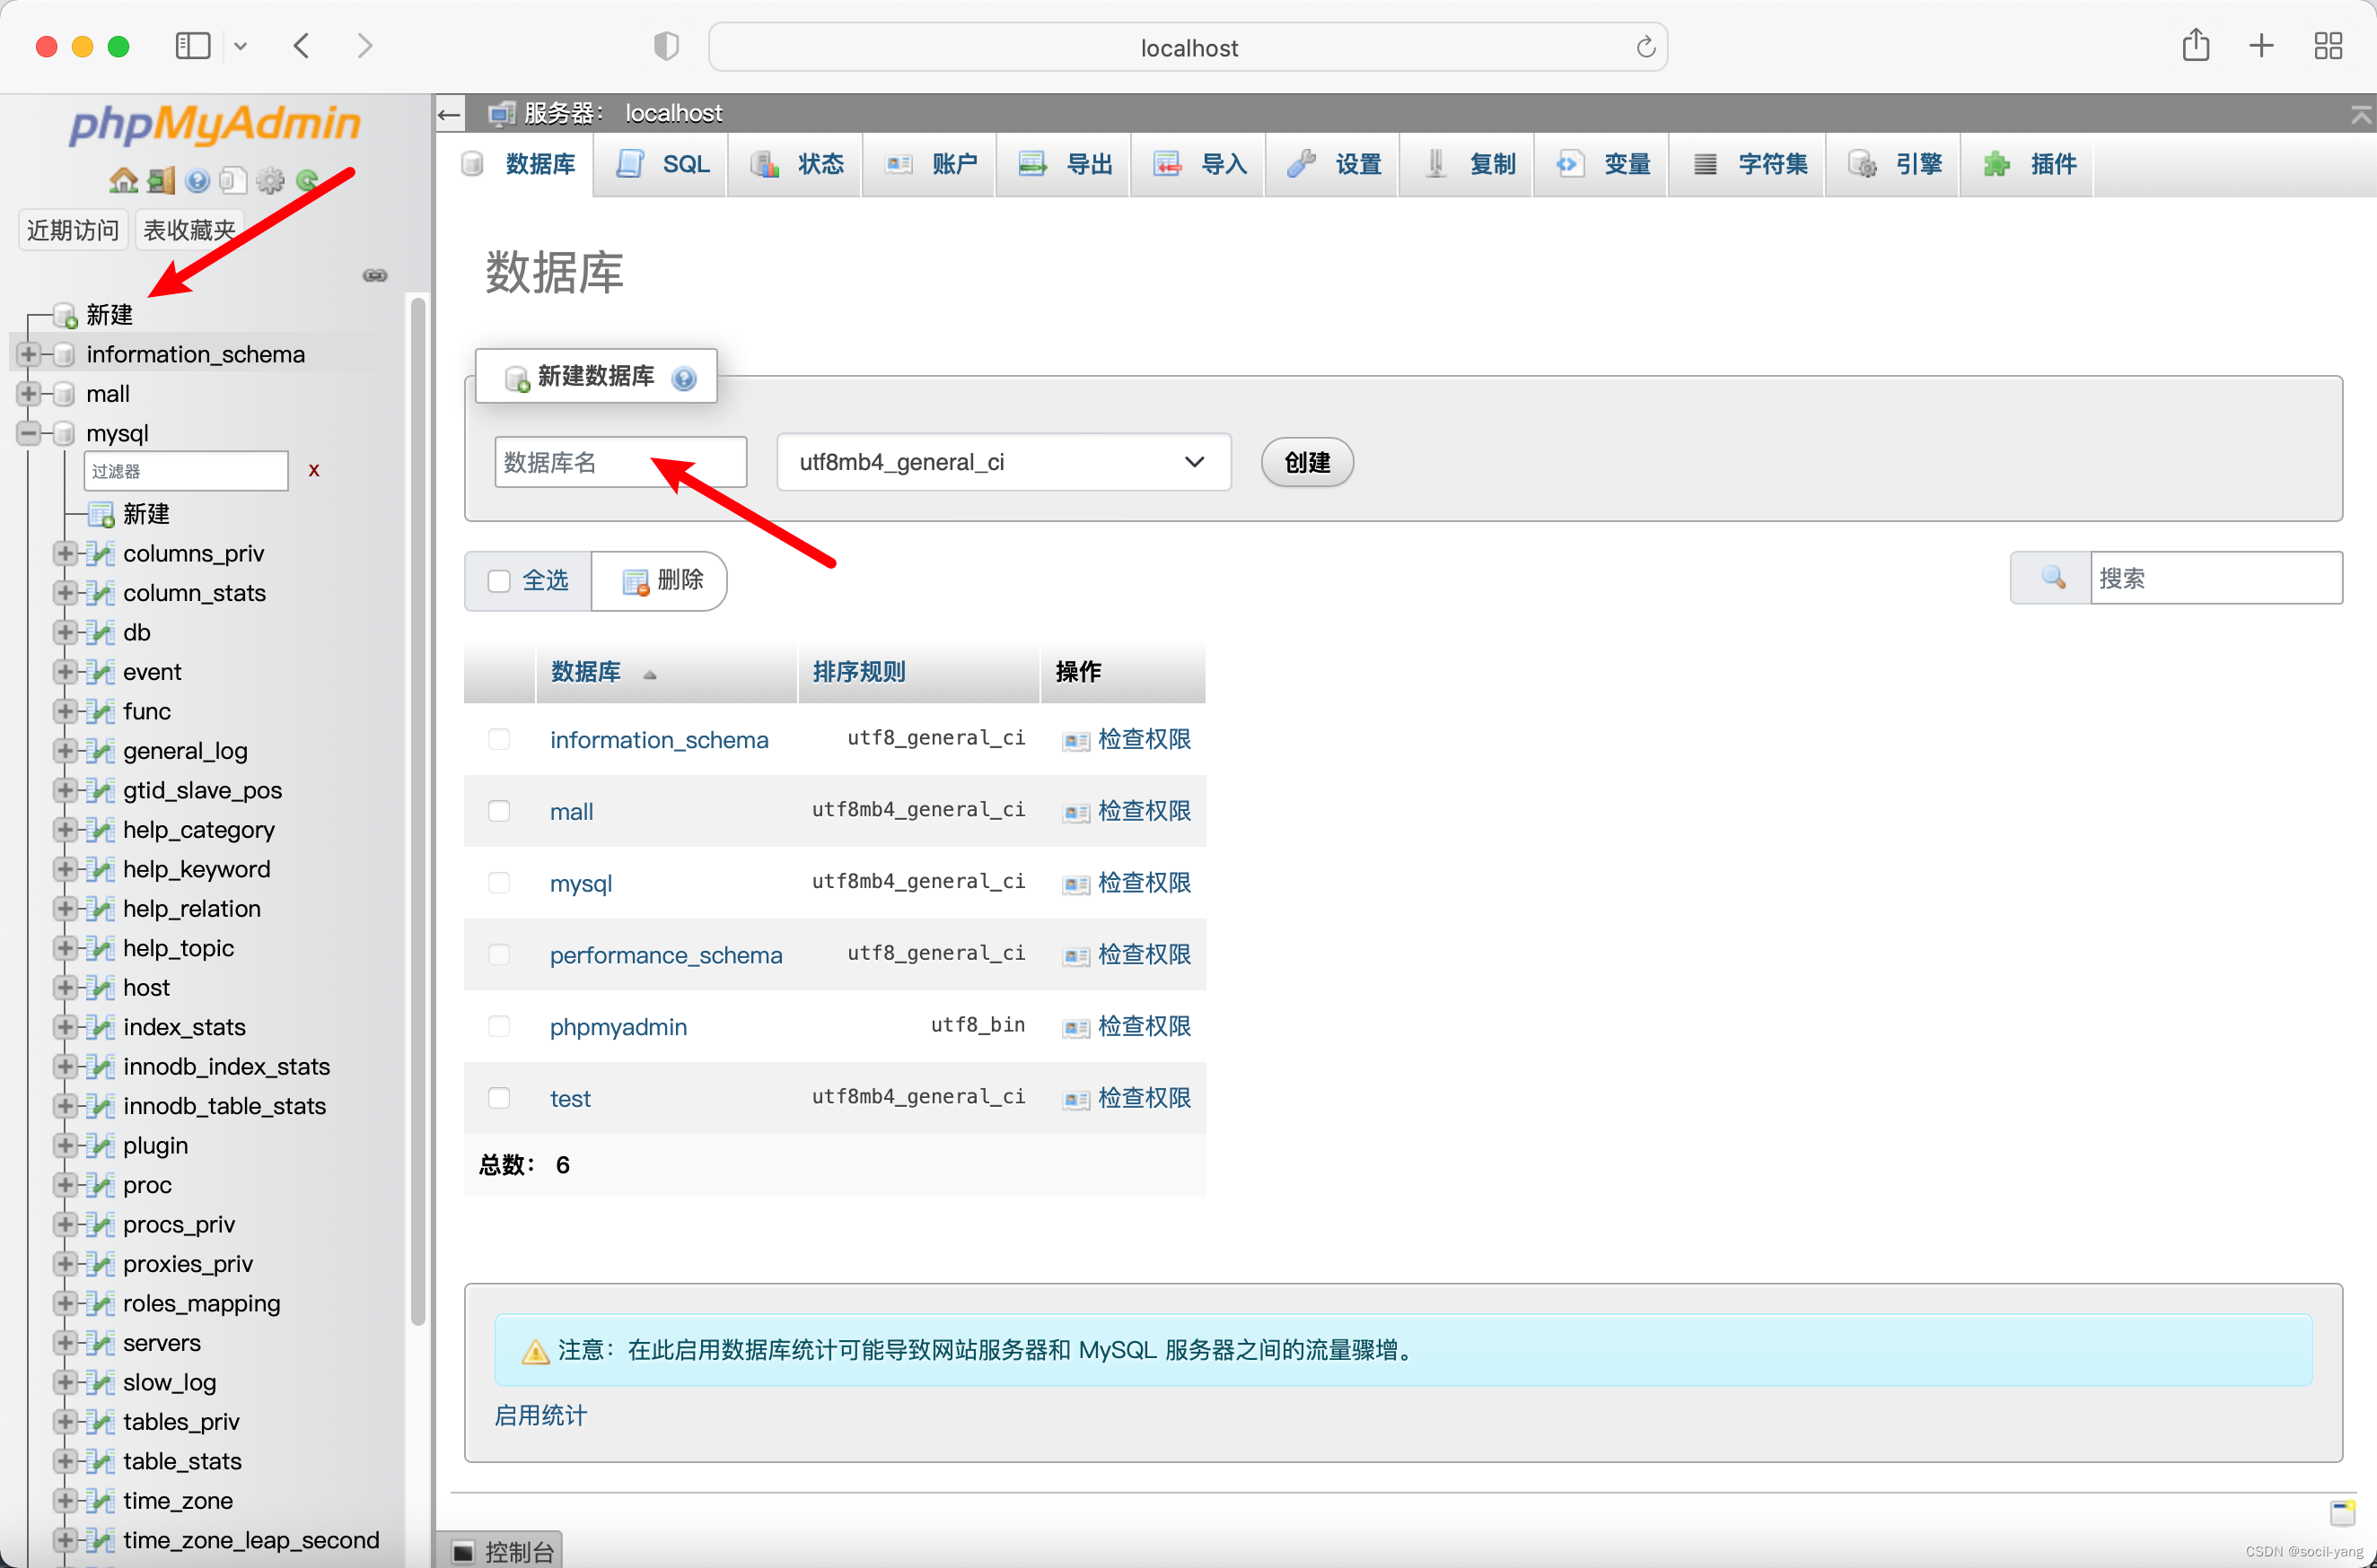Open Safari tab overview icon
The height and width of the screenshot is (1568, 2377).
pyautogui.click(x=2328, y=46)
